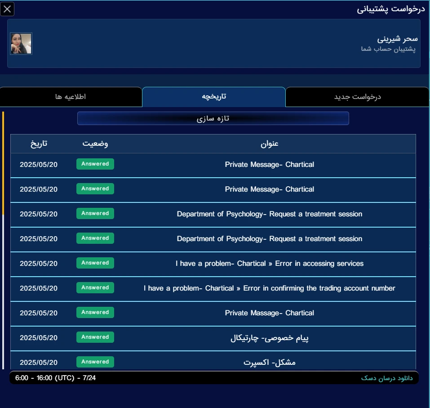This screenshot has height=408, width=430.
Task: Click the support agent's avatar photo
Action: point(21,44)
